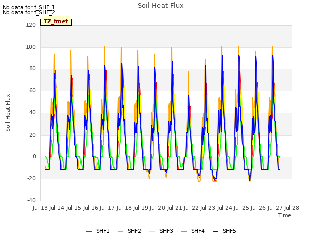This screenshot has height=241, width=322.
Task: Click the 'Jul 22' x-axis tick label
Action: (191, 208)
